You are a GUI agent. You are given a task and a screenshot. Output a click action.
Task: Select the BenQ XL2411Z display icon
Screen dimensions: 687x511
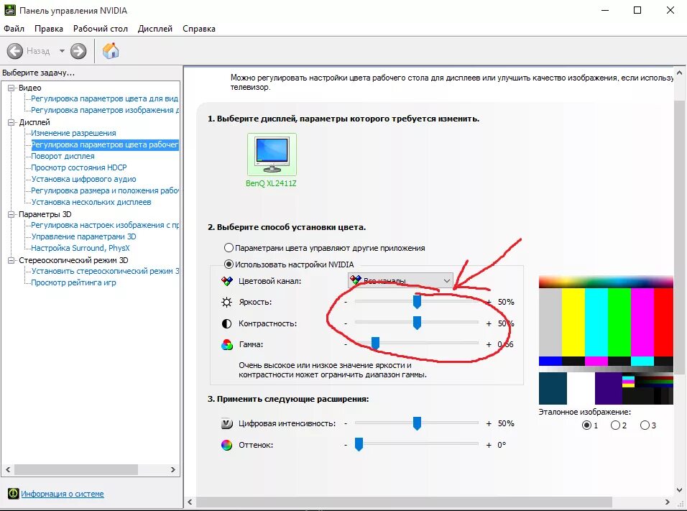coord(272,155)
